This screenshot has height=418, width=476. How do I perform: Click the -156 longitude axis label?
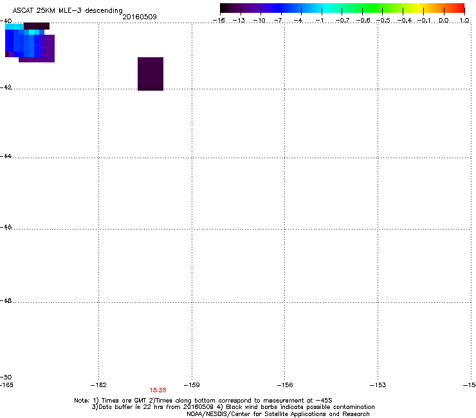285,385
